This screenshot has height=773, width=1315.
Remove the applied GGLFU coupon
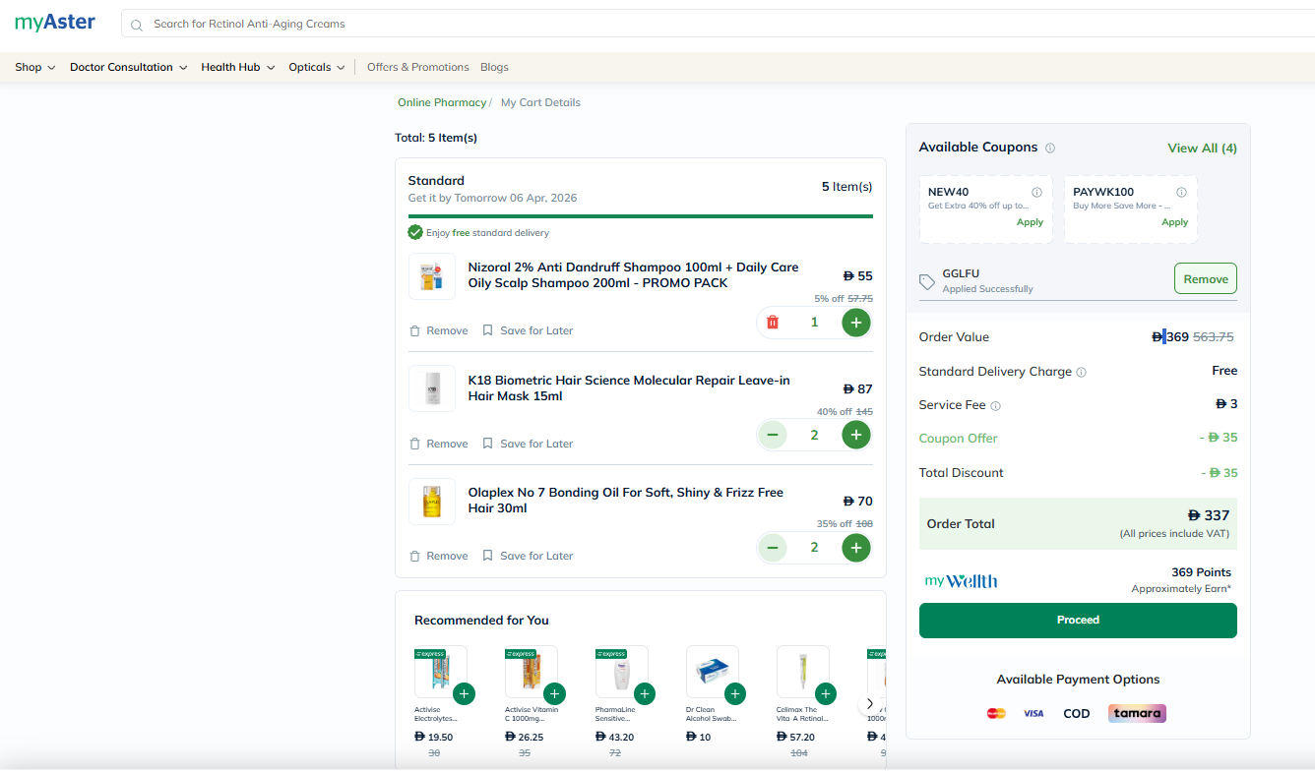point(1205,279)
